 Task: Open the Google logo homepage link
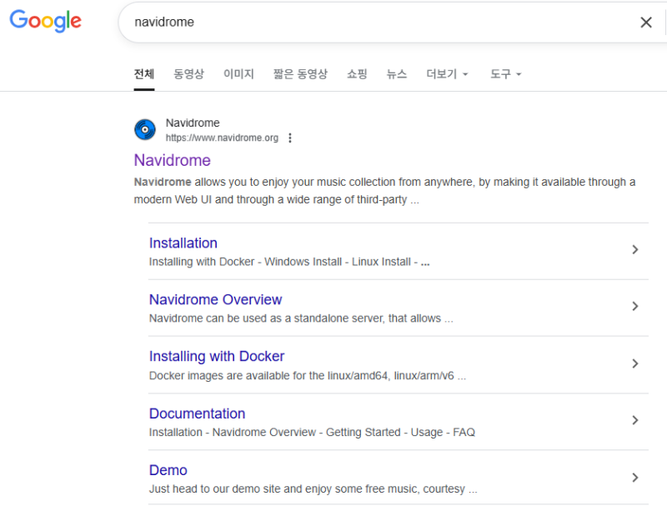46,21
